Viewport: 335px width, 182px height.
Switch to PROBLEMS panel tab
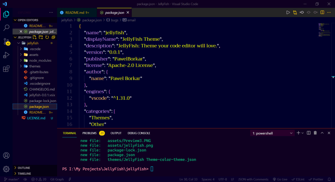pos(93,133)
